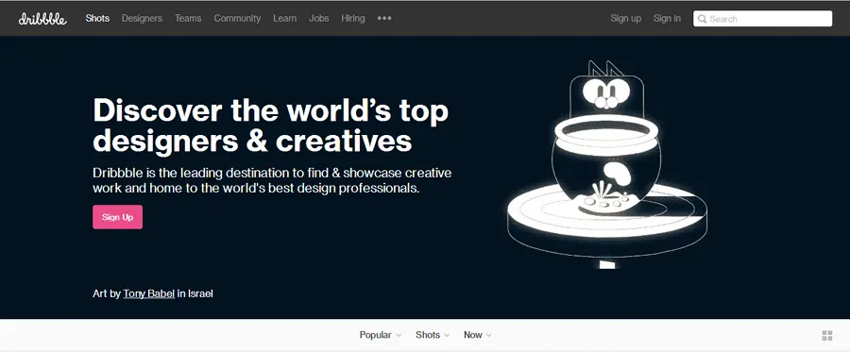Image resolution: width=850 pixels, height=352 pixels.
Task: Open the Shots nav item
Action: tap(97, 18)
